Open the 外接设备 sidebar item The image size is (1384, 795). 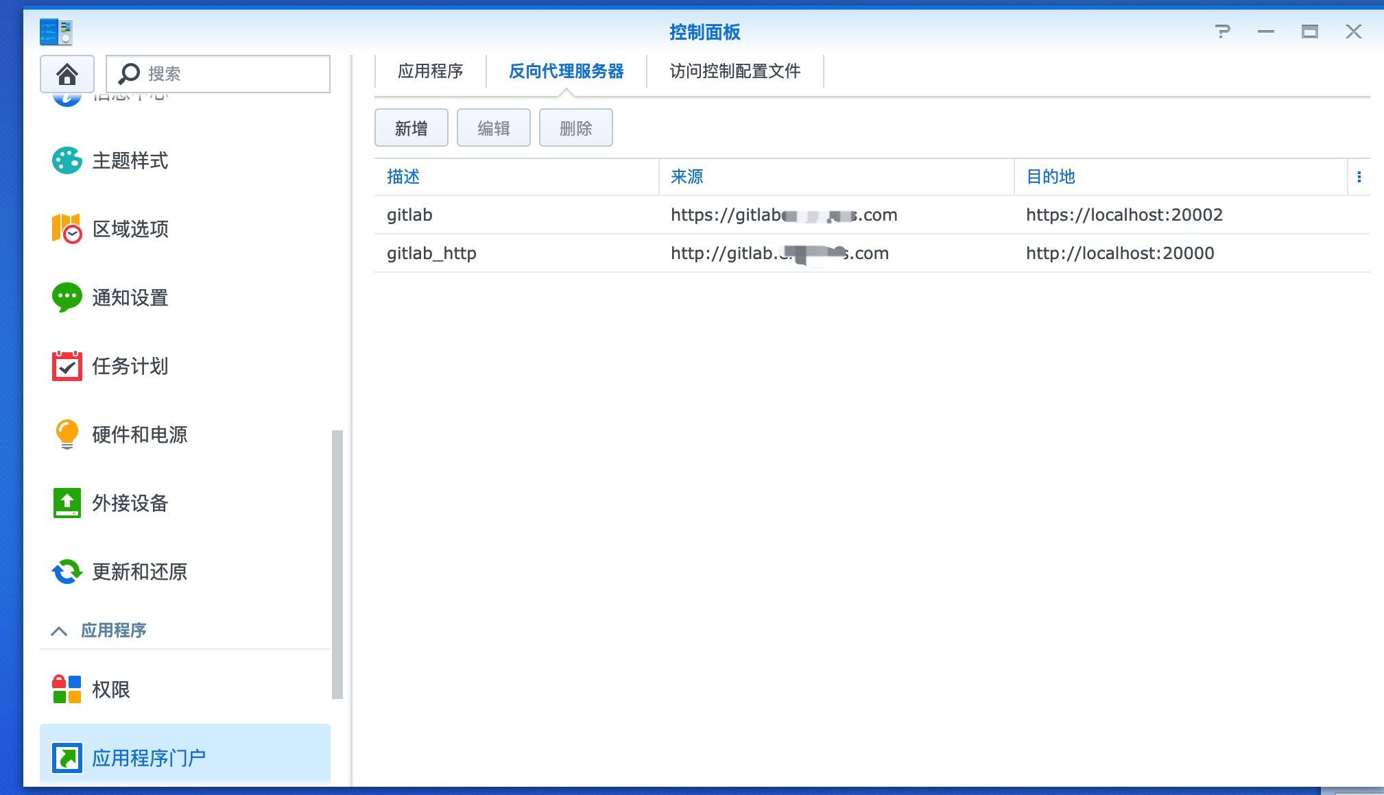pos(185,503)
